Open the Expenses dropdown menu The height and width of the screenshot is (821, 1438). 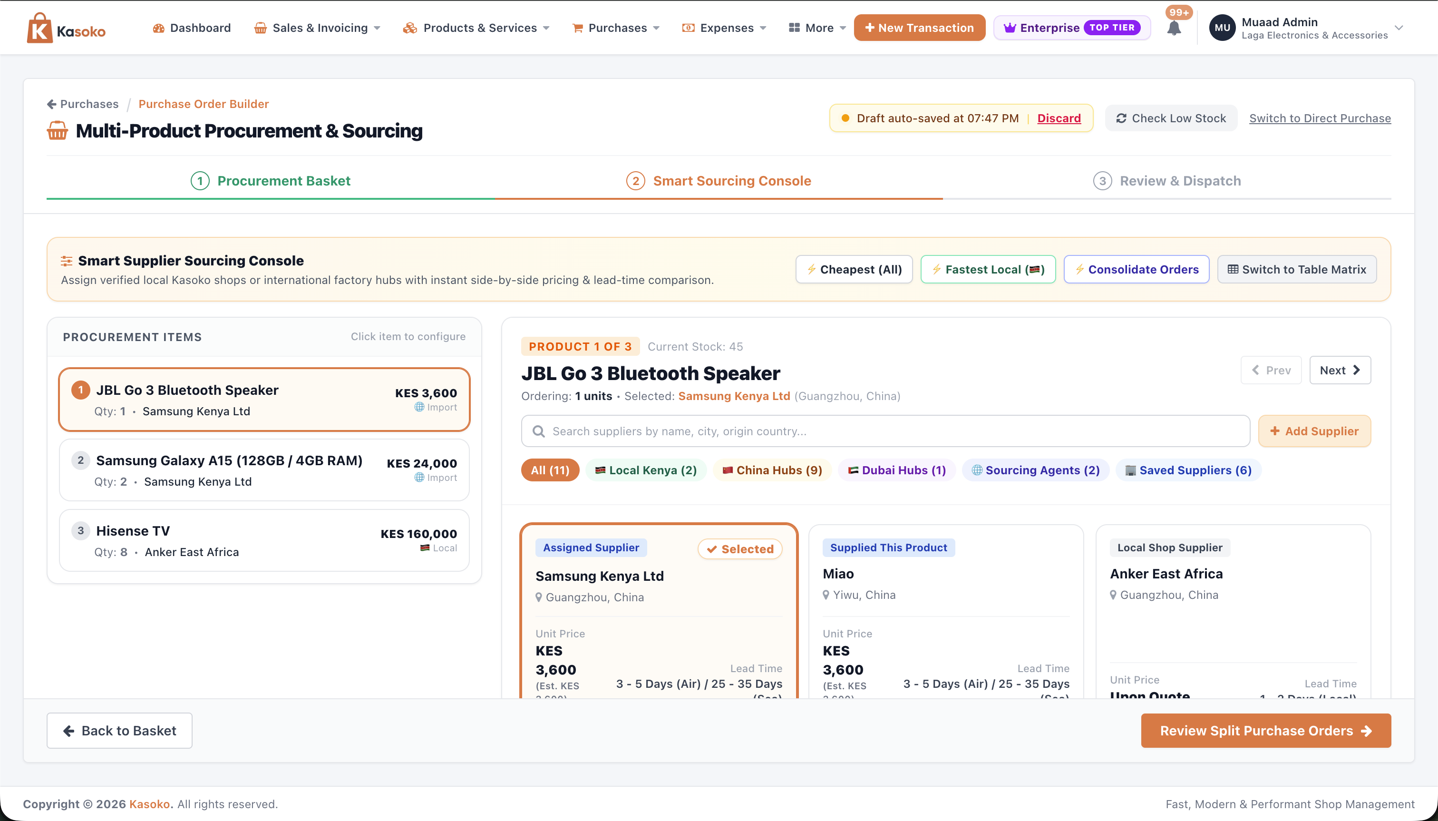724,28
